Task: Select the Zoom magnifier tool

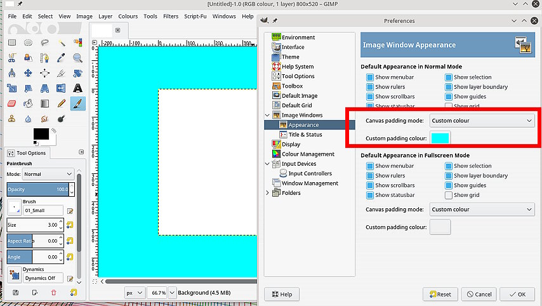Action: pyautogui.click(x=78, y=58)
